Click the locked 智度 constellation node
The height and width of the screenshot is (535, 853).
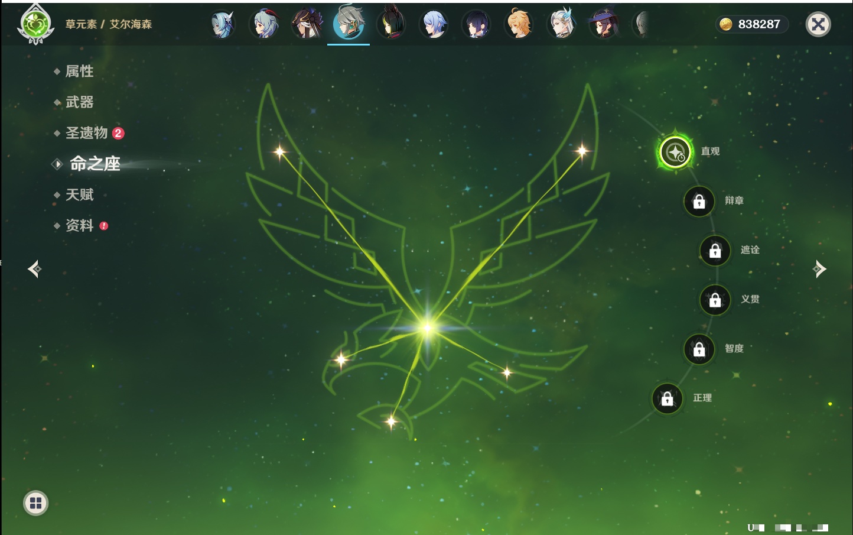pos(699,349)
